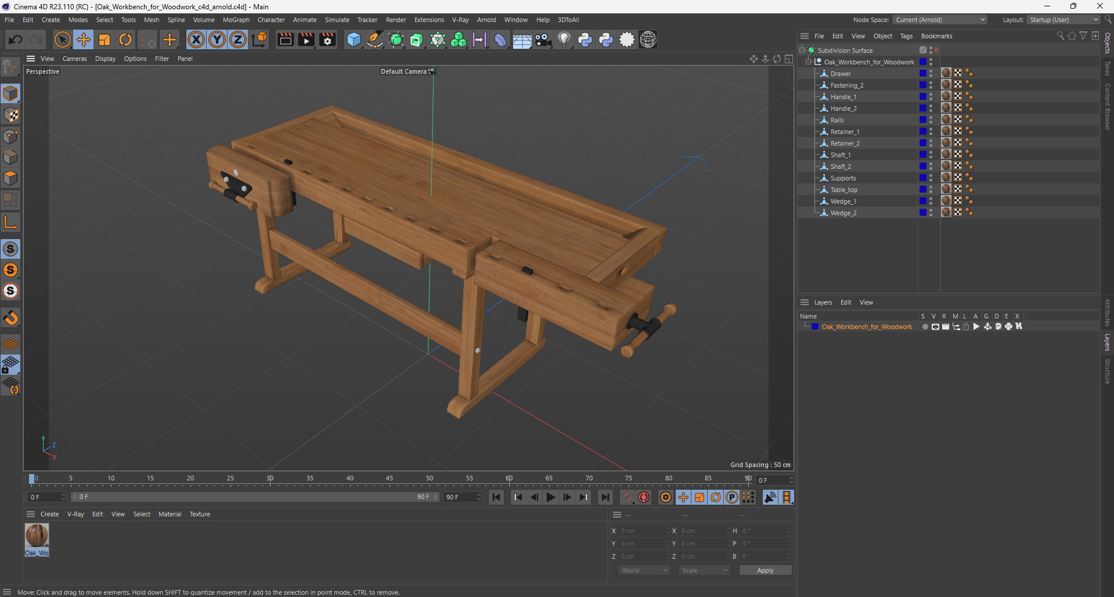Open the Render Settings icon
This screenshot has width=1114, height=597.
tap(327, 39)
